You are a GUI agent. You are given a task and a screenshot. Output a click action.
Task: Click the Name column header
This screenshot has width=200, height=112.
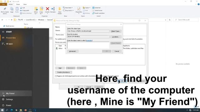pos(26,24)
